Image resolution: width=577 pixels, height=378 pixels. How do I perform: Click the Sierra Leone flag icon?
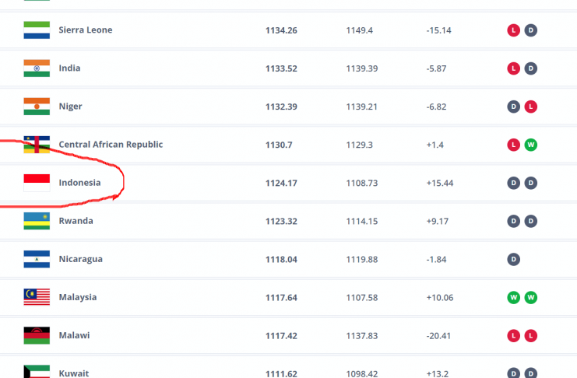coord(37,30)
